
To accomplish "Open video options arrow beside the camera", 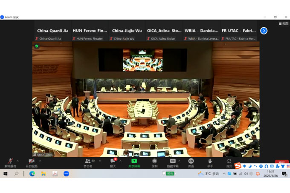I will pos(40,161).
